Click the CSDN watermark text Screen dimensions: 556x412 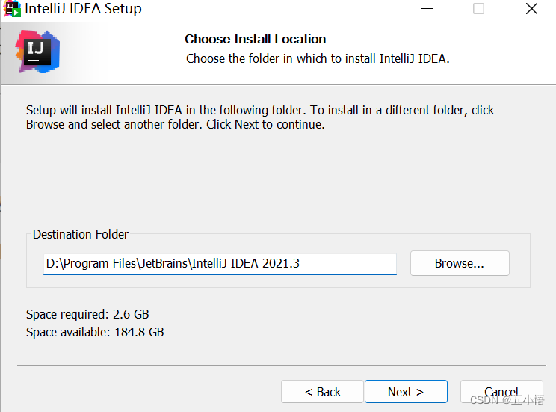tap(507, 400)
